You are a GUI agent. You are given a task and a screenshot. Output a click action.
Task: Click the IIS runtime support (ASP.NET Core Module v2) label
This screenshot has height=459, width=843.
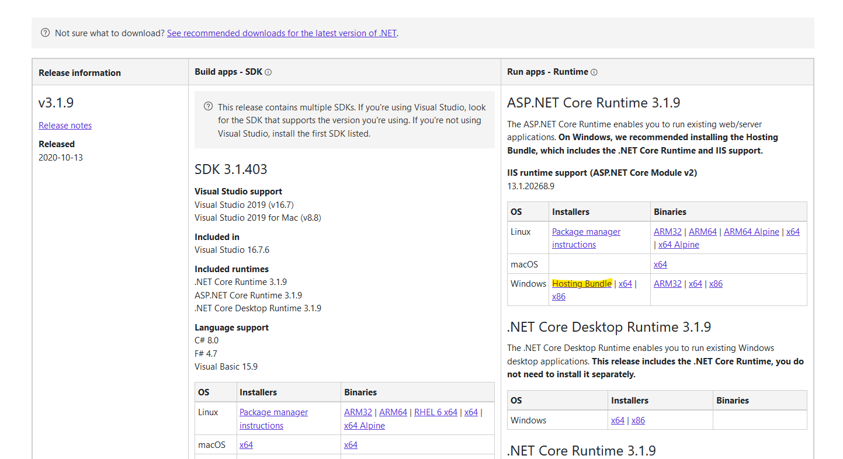[602, 173]
